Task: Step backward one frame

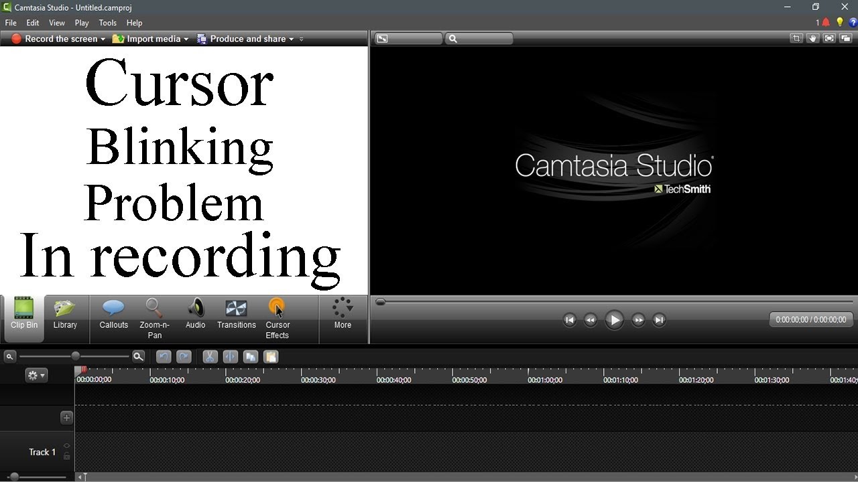Action: click(590, 320)
